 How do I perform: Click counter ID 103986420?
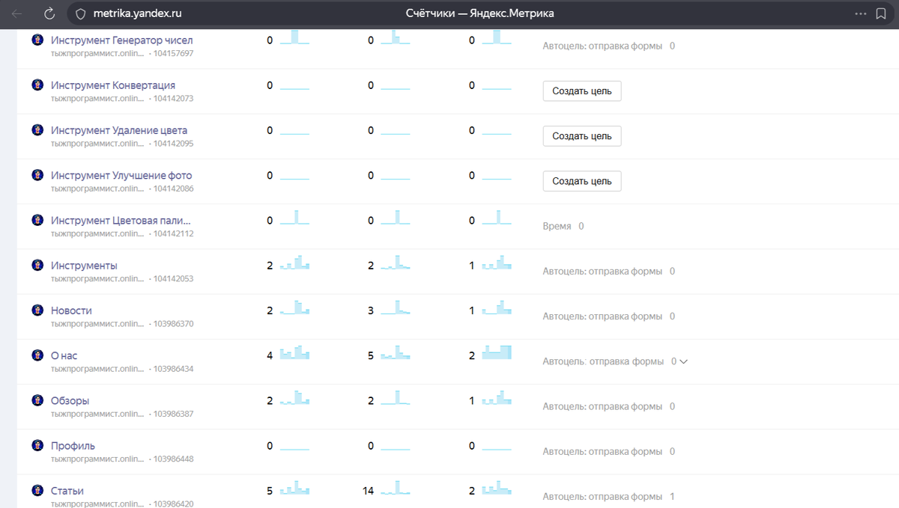click(173, 504)
